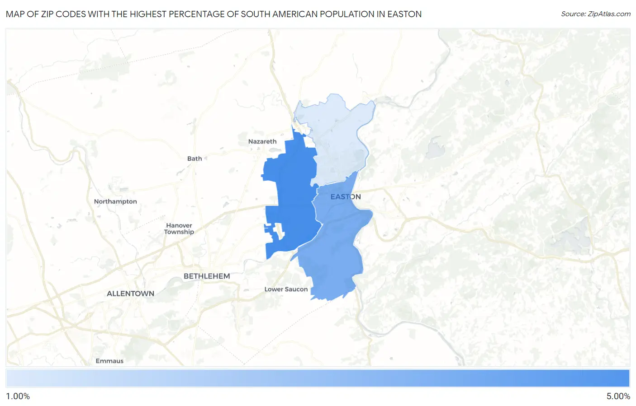Click the BETHLEHEM city label
This screenshot has height=406, width=636.
(x=207, y=276)
